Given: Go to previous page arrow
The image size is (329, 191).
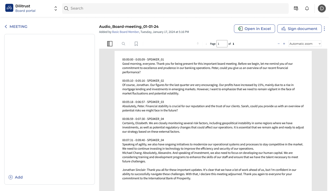Looking at the screenshot, I should [198, 44].
